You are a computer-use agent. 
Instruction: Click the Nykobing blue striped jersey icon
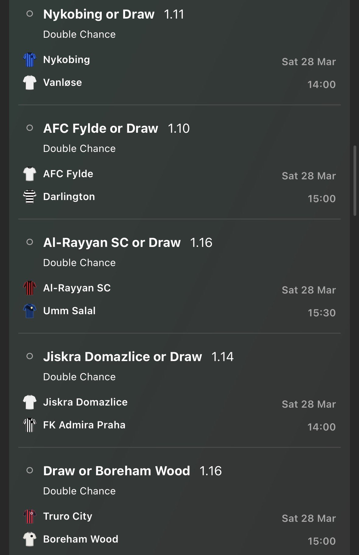[x=30, y=60]
